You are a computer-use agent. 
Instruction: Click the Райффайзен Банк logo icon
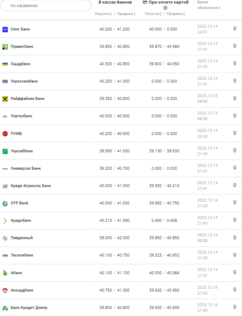(x=5, y=99)
